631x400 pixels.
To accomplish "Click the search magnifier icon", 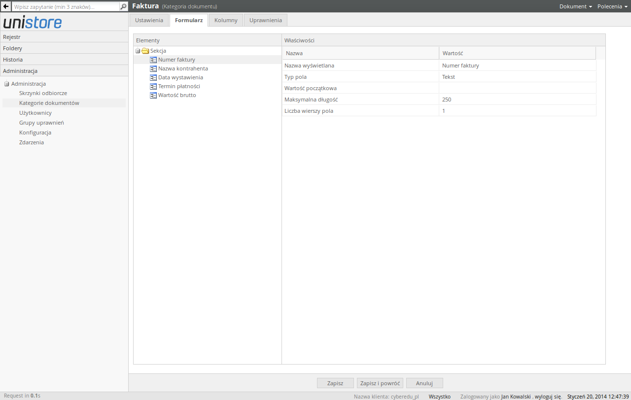I will [124, 7].
